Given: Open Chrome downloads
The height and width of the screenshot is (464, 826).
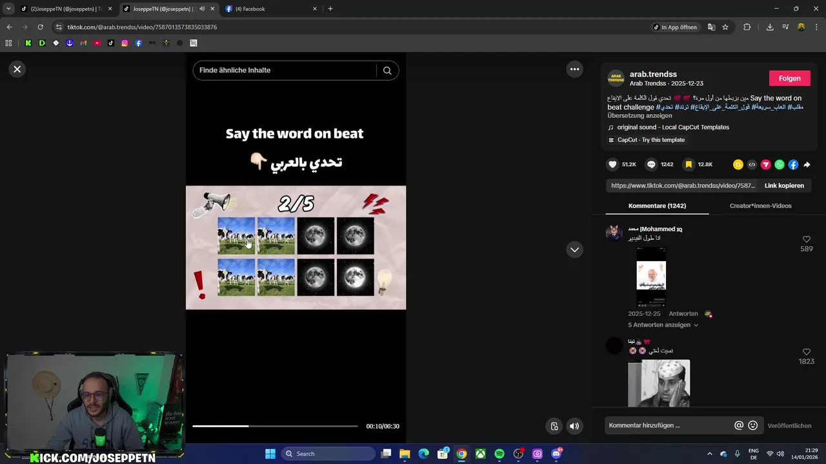Looking at the screenshot, I should point(770,27).
